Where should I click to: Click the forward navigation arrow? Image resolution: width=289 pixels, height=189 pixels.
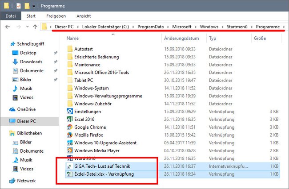coord(19,27)
